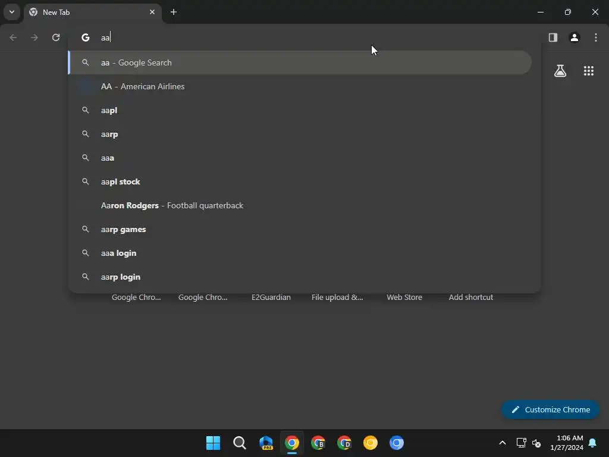Viewport: 609px width, 457px height.
Task: Open Chrome Dev from taskbar
Action: tap(344, 443)
